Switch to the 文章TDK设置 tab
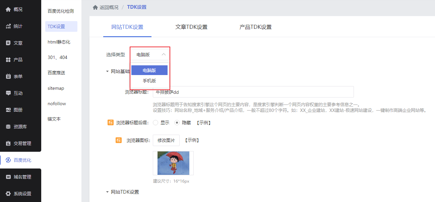This screenshot has height=202, width=435. tap(191, 27)
